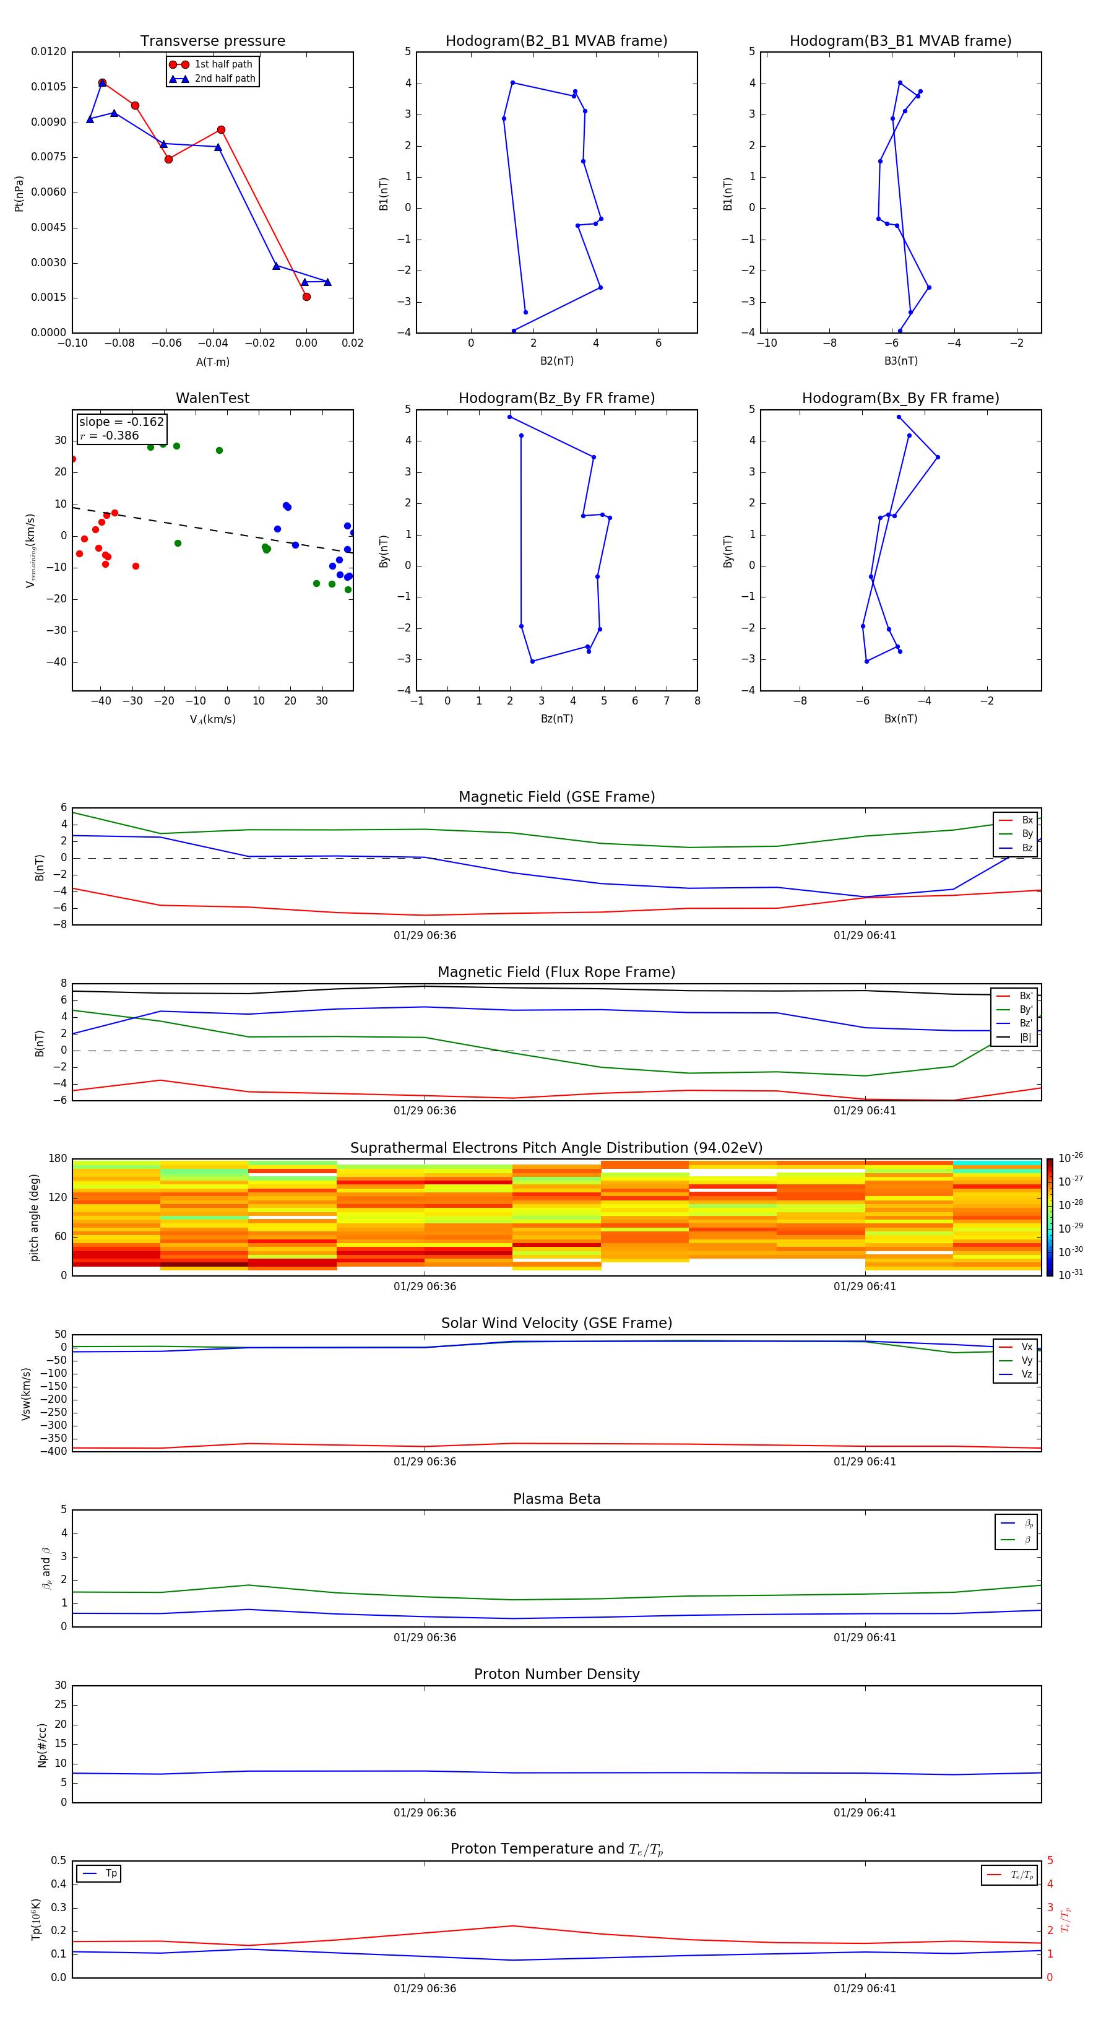Click the 'B3(nT)' axis label

900,361
